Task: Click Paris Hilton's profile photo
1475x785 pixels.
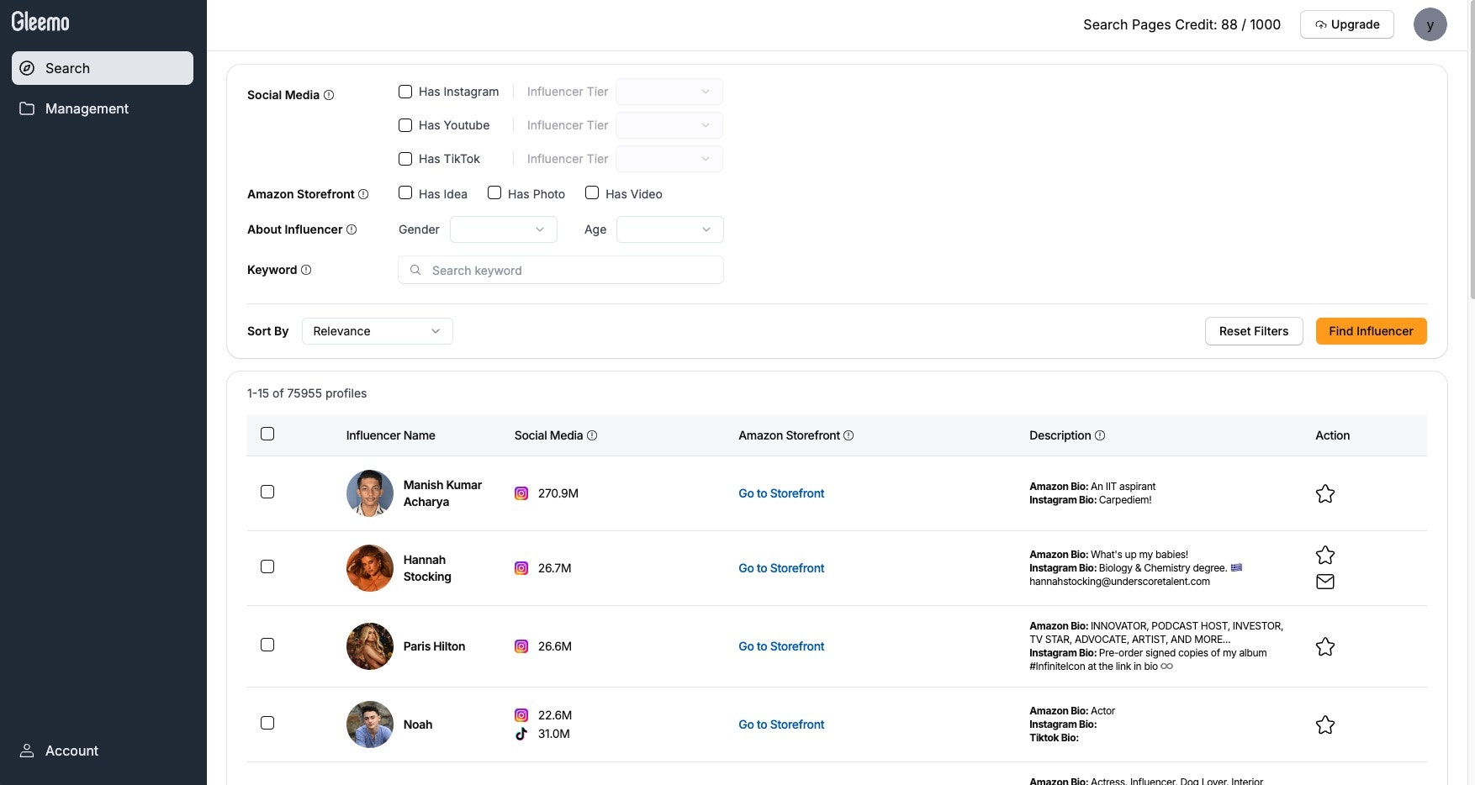Action: point(370,646)
